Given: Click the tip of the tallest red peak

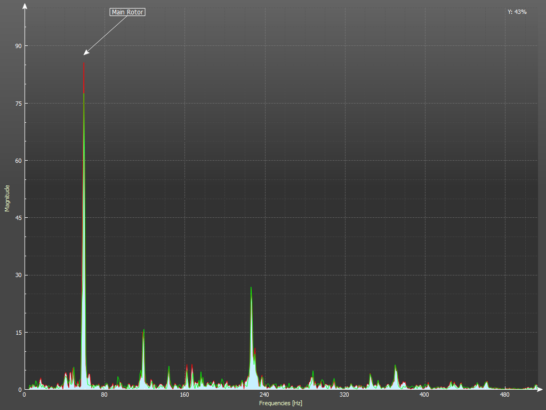Looking at the screenshot, I should point(84,64).
